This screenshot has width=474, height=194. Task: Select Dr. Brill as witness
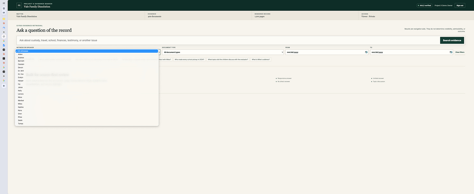87,71
